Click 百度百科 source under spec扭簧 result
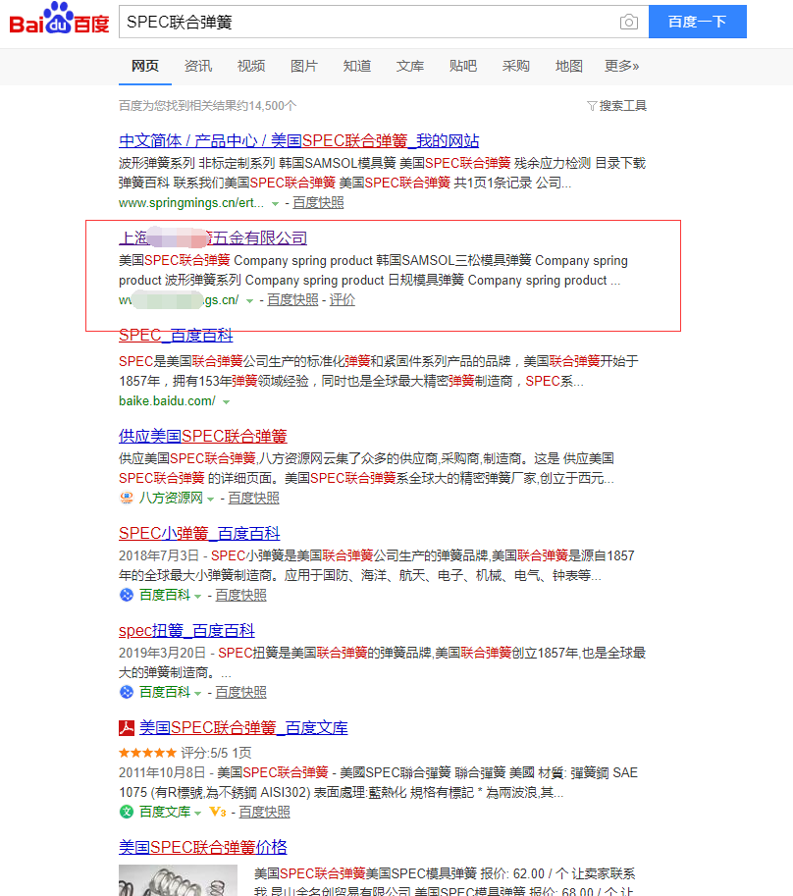This screenshot has width=793, height=896. [165, 693]
